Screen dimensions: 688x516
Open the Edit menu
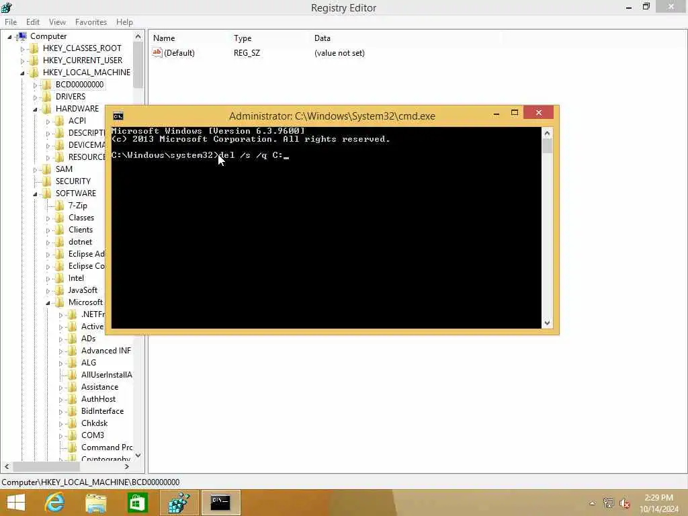(x=32, y=22)
